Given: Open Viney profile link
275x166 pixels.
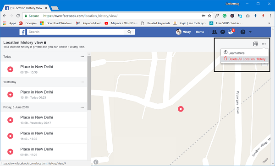Looking at the screenshot, I should [183, 32].
